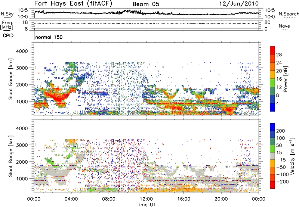
Task: Click the 'Fort Hays East (fitACF)' title
Action: click(73, 4)
